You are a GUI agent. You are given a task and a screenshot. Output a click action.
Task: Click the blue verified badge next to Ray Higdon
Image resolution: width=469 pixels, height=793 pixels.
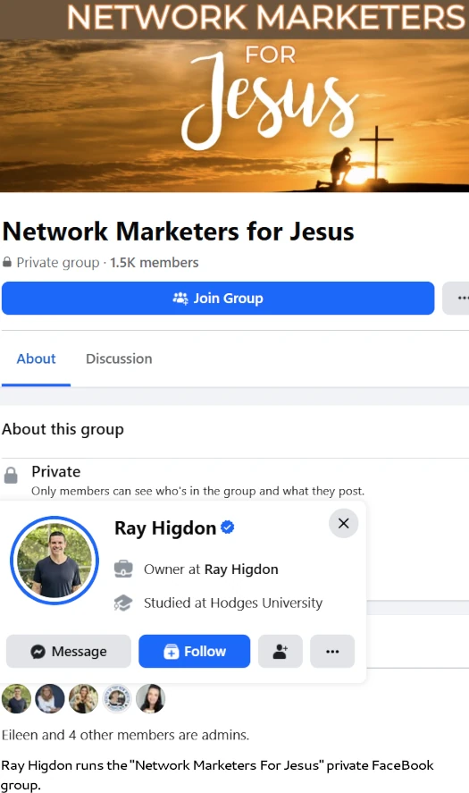click(228, 527)
